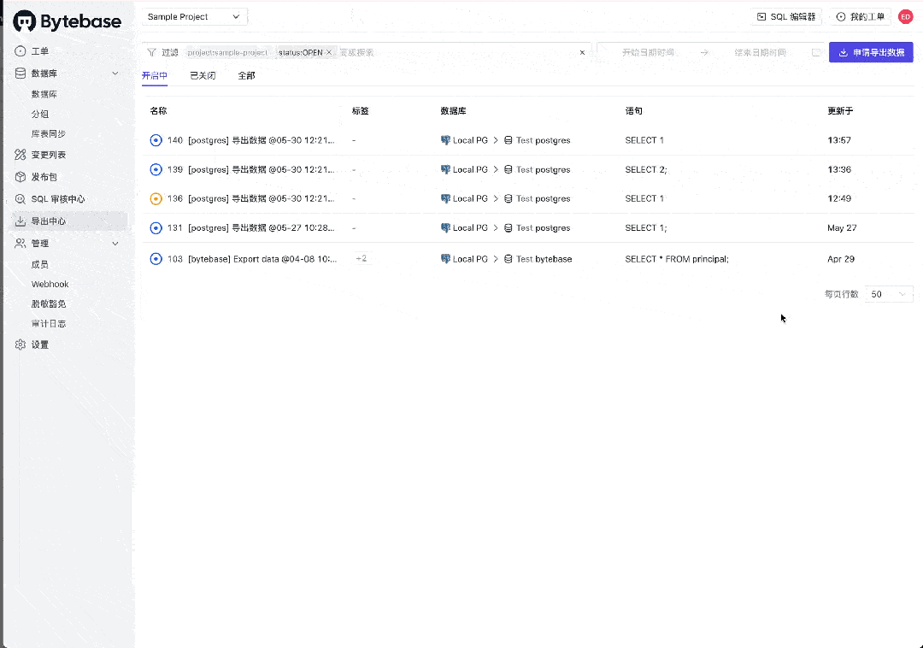This screenshot has height=648, width=923.
Task: Open issue 140 导出数据 link
Action: click(x=262, y=140)
